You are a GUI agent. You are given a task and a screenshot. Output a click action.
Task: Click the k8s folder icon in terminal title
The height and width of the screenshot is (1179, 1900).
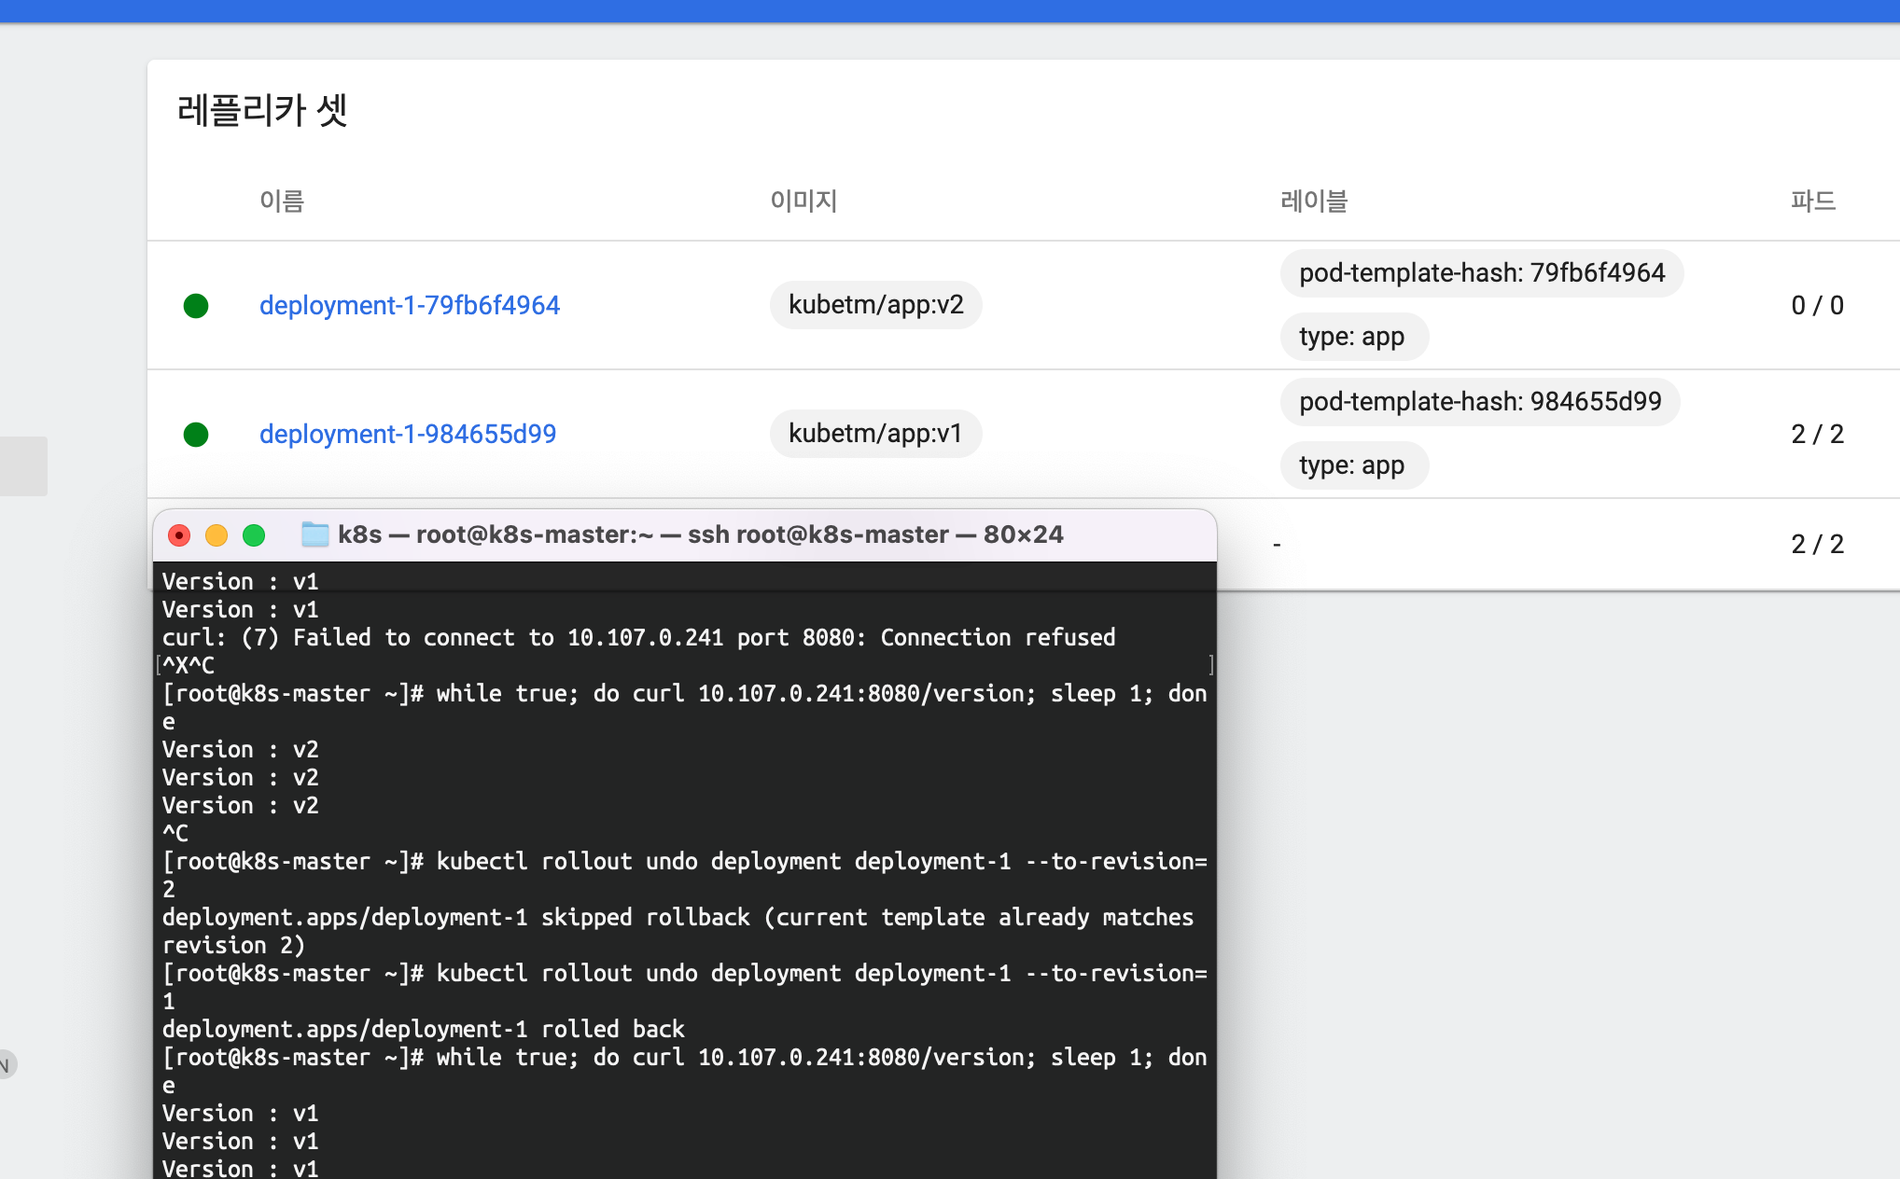315,534
